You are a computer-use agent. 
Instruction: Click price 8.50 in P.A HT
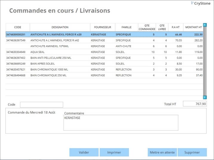click(x=179, y=64)
